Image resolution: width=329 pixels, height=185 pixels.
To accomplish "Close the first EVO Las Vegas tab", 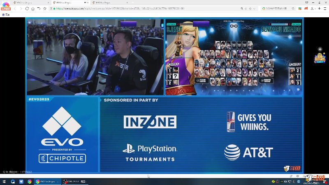I will 48,3.
